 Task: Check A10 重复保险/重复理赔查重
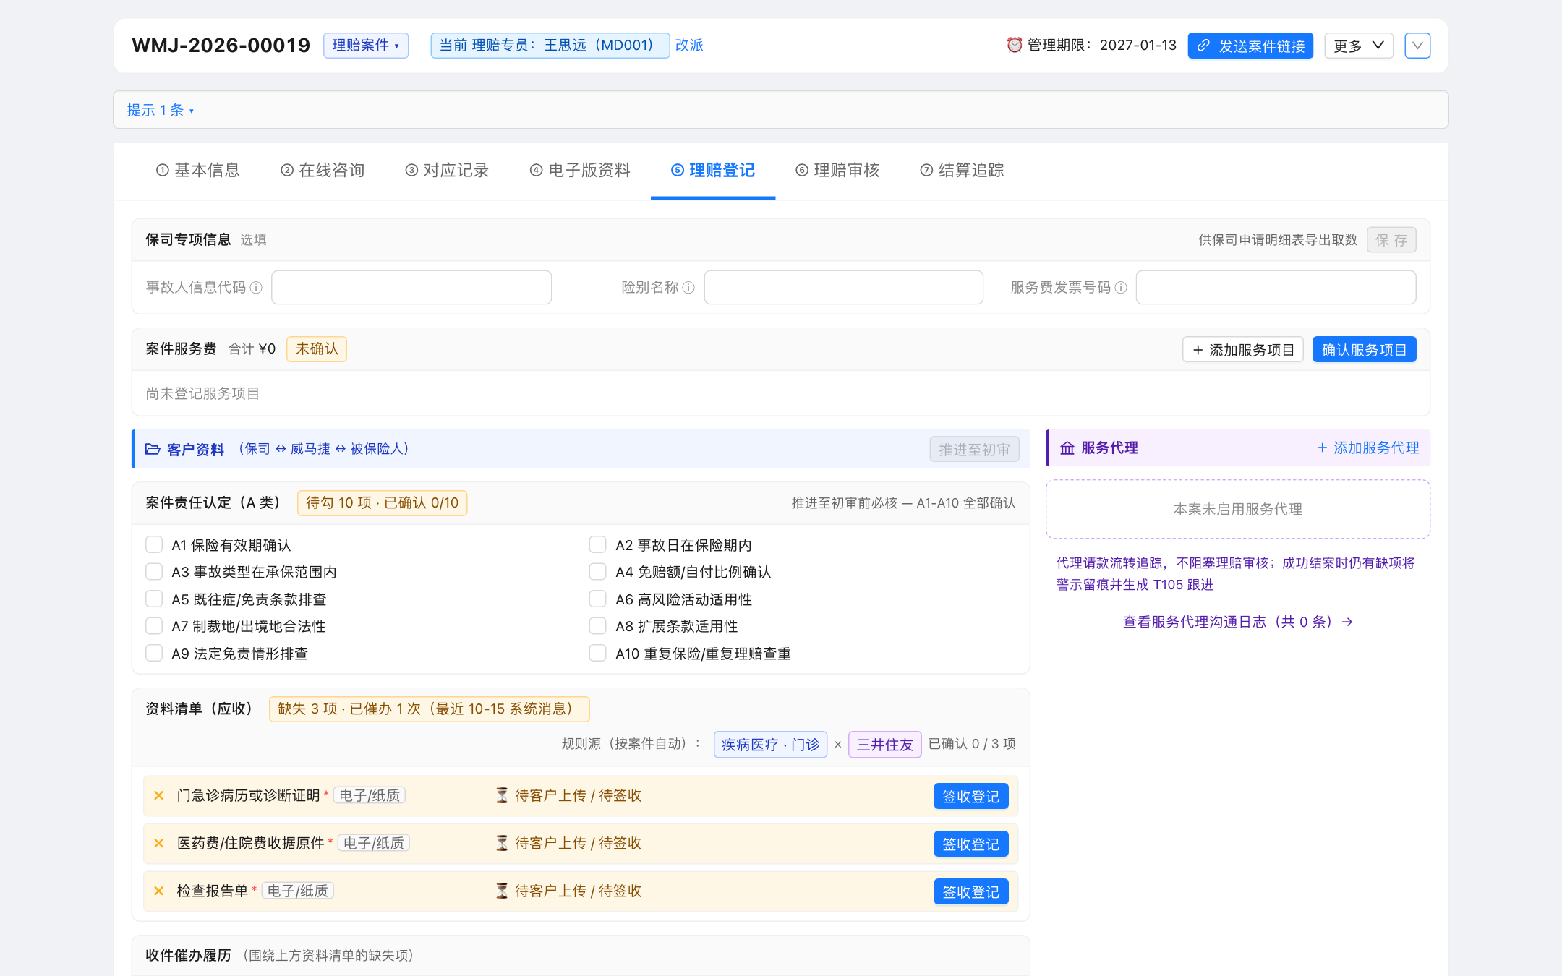597,653
